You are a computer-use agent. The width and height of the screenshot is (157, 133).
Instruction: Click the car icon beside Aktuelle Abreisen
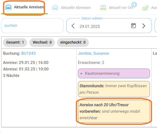[x=55, y=8]
